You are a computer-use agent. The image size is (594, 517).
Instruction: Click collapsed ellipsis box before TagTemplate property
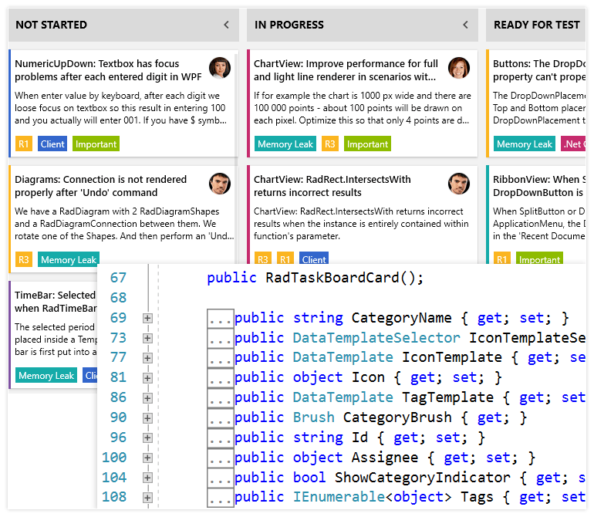click(x=221, y=398)
